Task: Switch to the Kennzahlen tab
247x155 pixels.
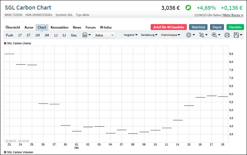Action: [59, 27]
